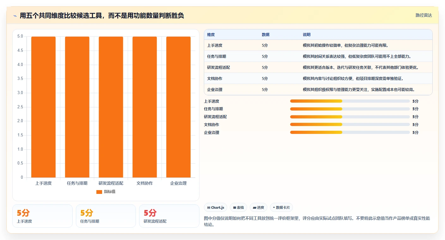Open the 研发流程适配 5分 data card
This screenshot has height=240, width=445.
(169, 216)
